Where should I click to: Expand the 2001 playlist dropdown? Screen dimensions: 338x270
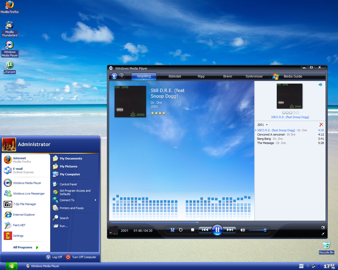(x=267, y=125)
